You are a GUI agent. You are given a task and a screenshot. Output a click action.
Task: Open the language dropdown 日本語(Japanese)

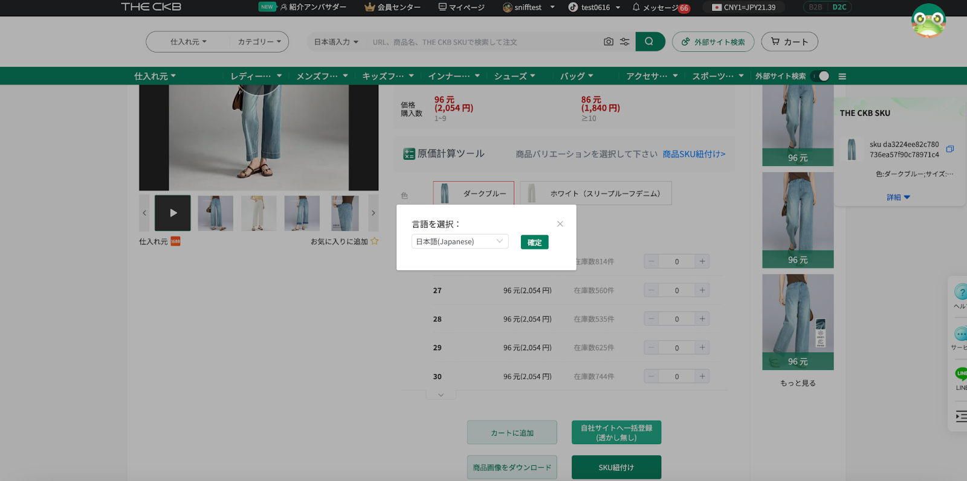point(460,241)
